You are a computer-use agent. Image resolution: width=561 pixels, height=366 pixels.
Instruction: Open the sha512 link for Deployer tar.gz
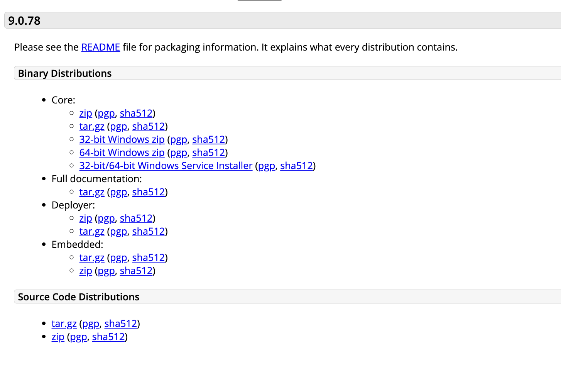[149, 231]
